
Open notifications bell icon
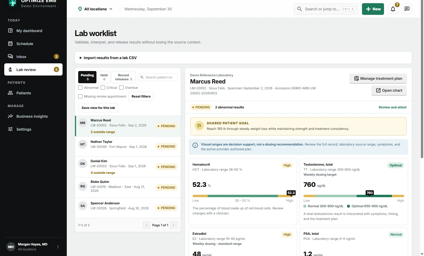[393, 9]
